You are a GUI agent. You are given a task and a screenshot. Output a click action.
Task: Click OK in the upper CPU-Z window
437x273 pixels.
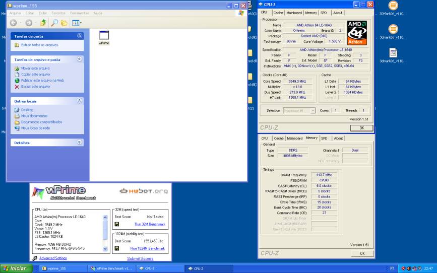(x=361, y=128)
